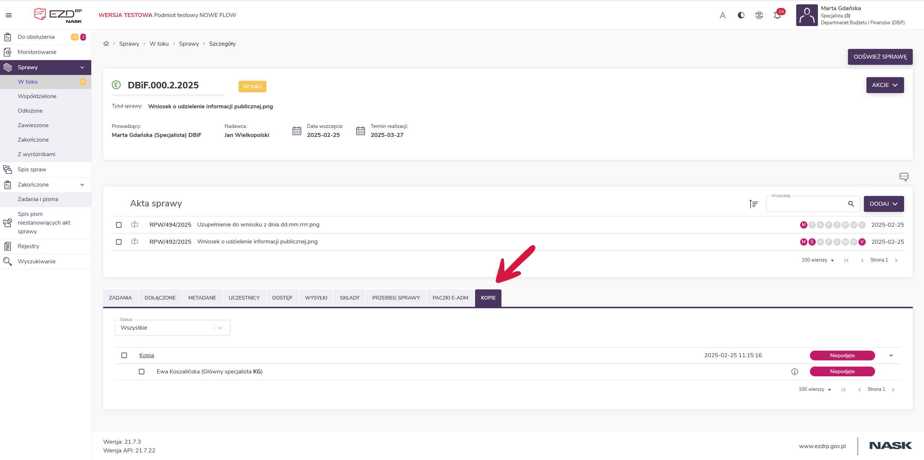Check the Kopia row checkbox
Screen dimensions: 924x460
[124, 355]
